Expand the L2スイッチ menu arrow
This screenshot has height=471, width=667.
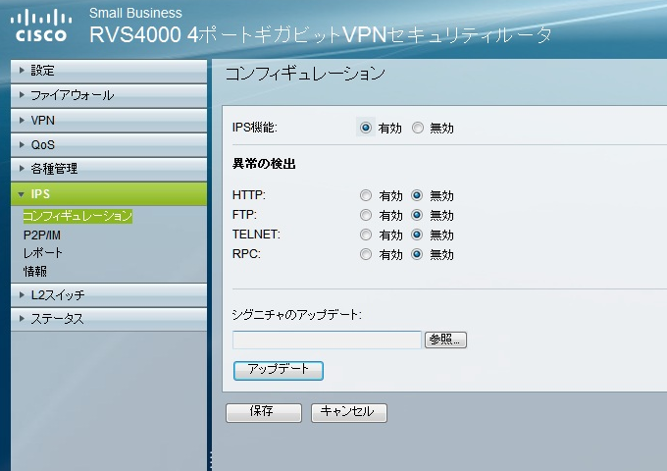[x=22, y=294]
